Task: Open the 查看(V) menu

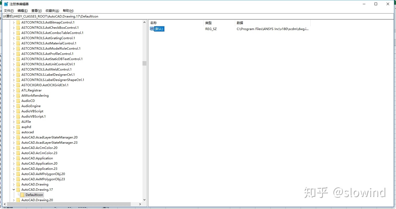Action: coord(36,11)
